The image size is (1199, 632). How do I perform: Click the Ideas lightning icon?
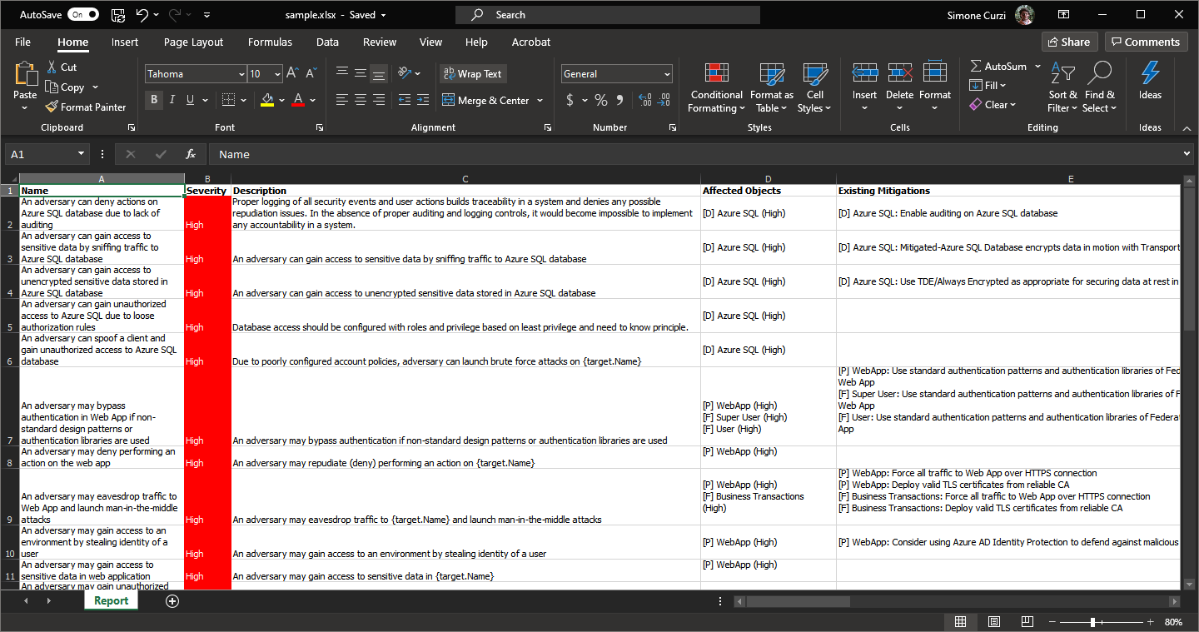[x=1150, y=74]
